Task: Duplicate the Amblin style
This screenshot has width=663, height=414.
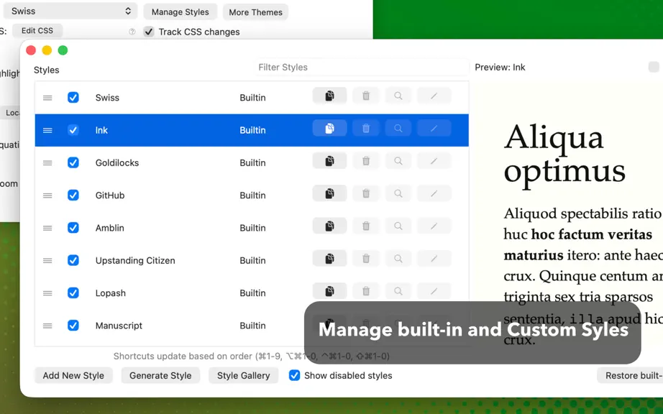Action: tap(329, 226)
